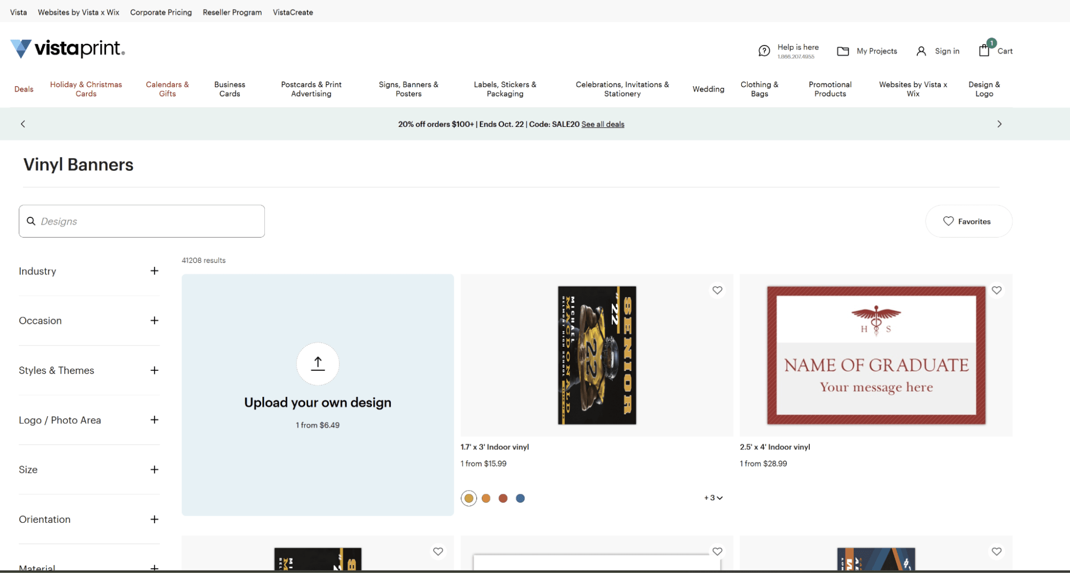Viewport: 1070px width, 573px height.
Task: Choose the blue color swatch
Action: click(x=520, y=498)
